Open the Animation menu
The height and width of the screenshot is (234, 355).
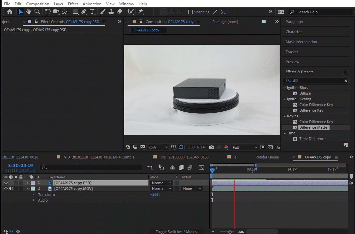click(92, 4)
